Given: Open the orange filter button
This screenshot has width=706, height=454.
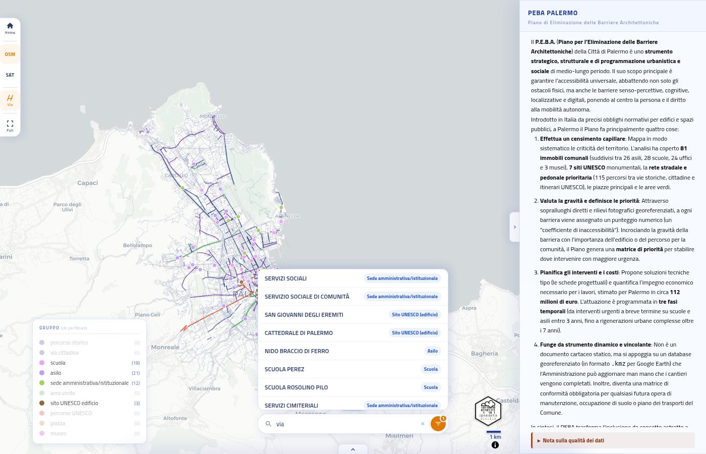Looking at the screenshot, I should coord(438,424).
